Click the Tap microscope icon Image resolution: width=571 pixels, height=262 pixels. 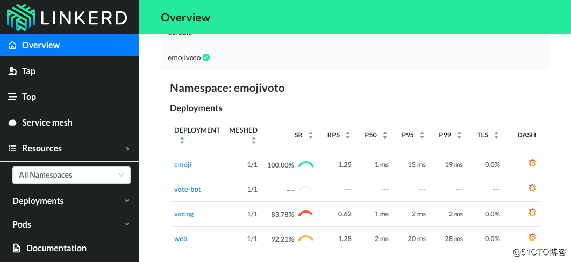click(12, 71)
